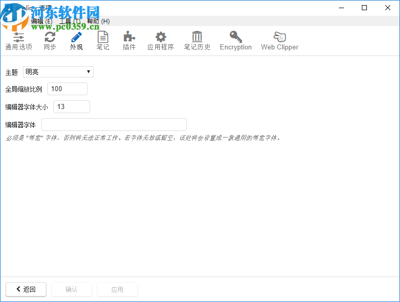The width and height of the screenshot is (400, 302).
Task: Open the 笔记历史 note history section
Action: [x=197, y=41]
